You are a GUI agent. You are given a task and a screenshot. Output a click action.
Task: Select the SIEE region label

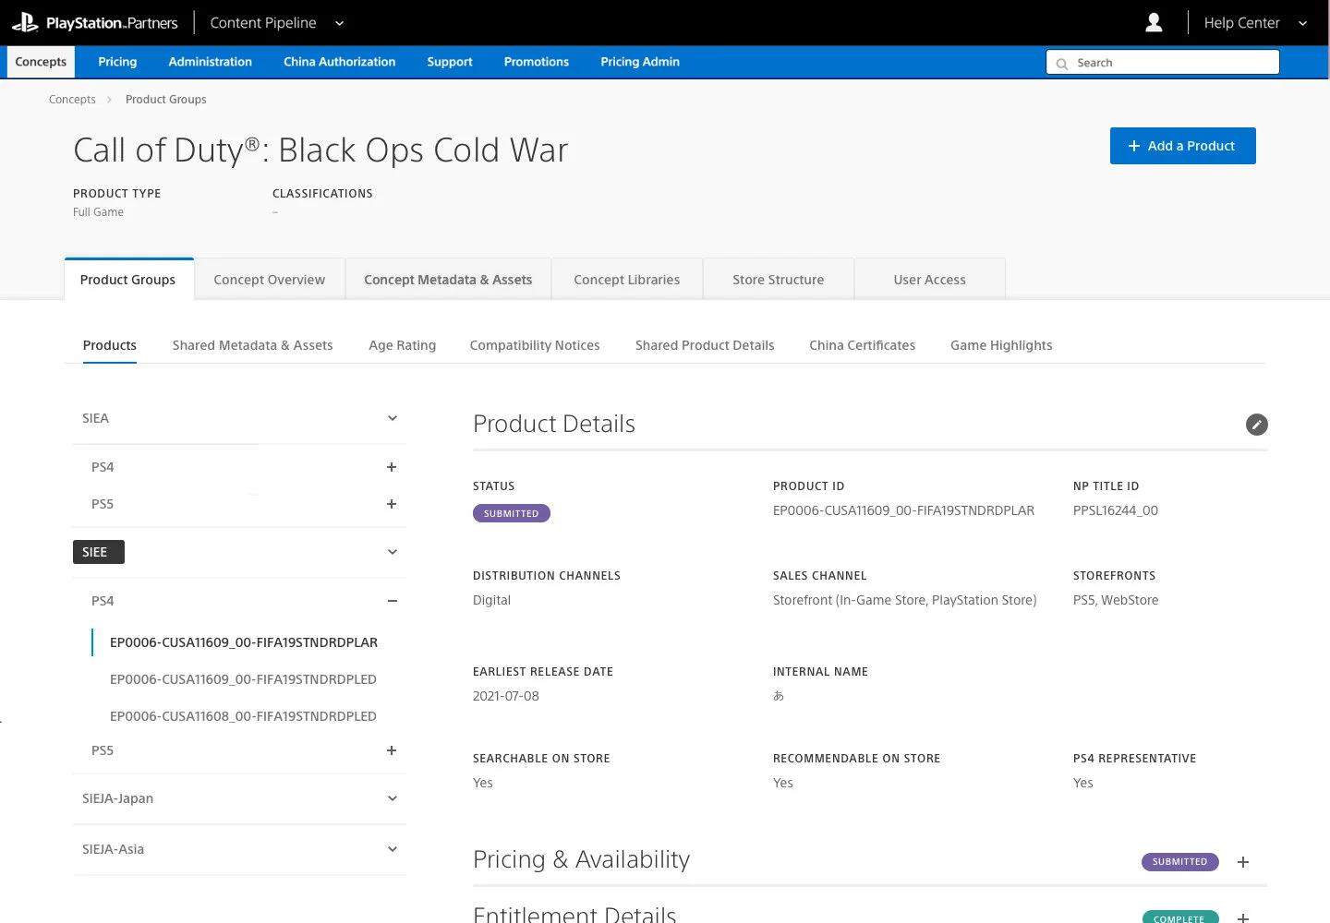click(99, 552)
